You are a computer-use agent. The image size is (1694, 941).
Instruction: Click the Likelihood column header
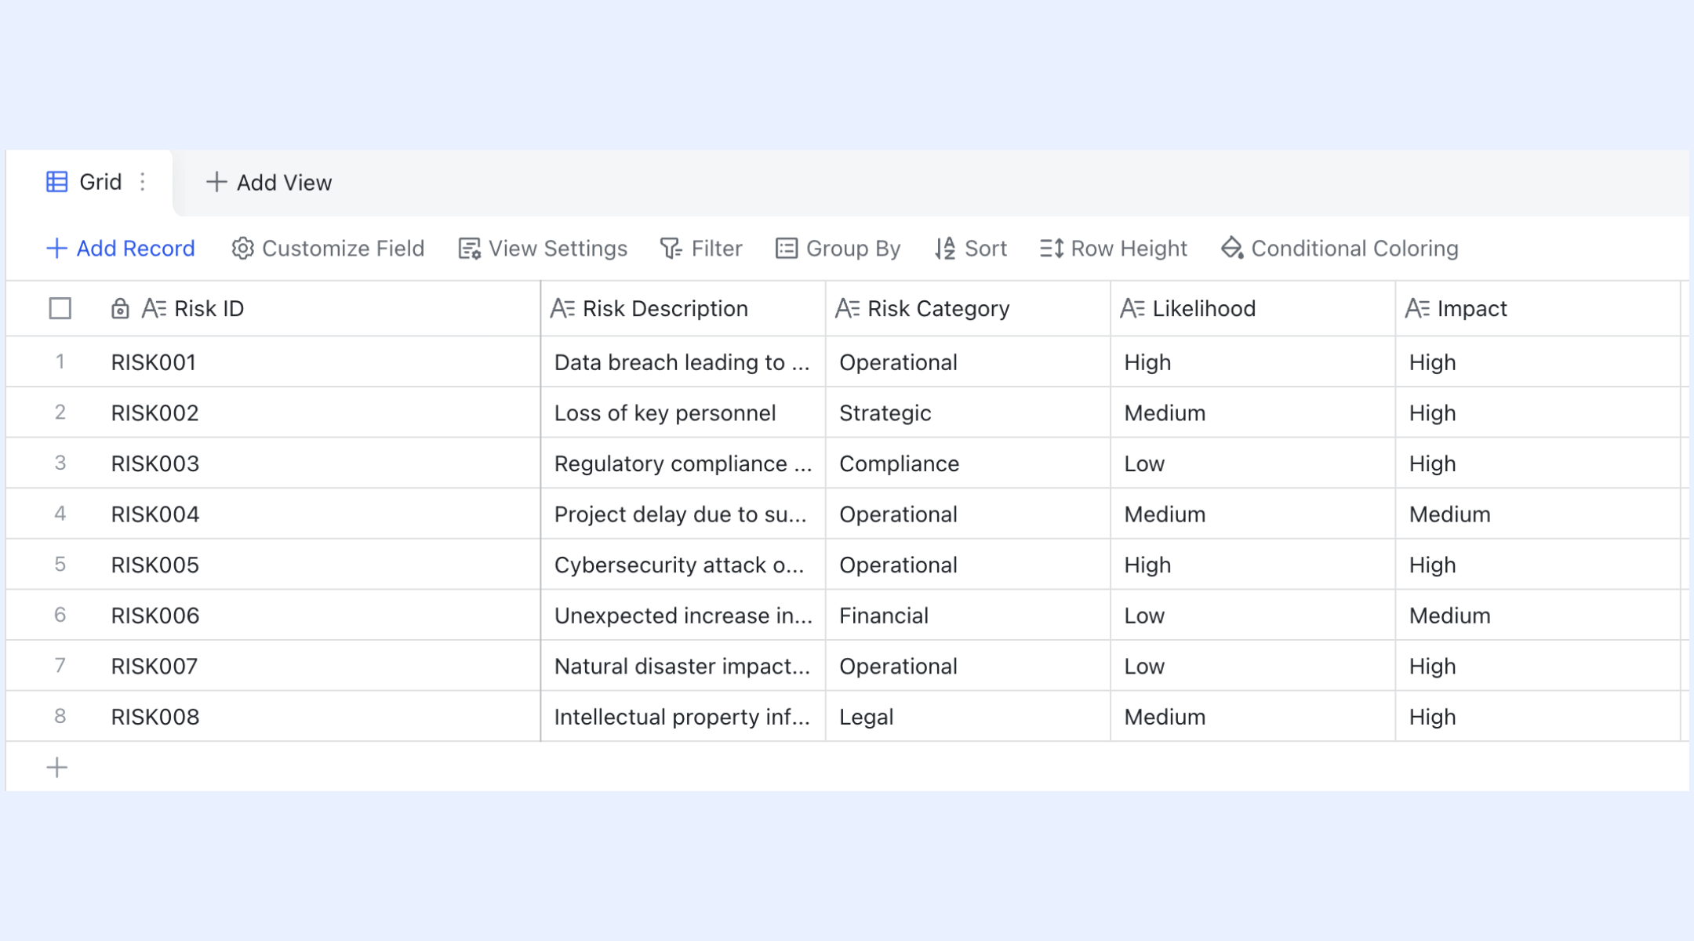1252,308
